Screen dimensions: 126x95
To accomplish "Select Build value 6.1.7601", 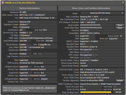I will click(x=43, y=30).
